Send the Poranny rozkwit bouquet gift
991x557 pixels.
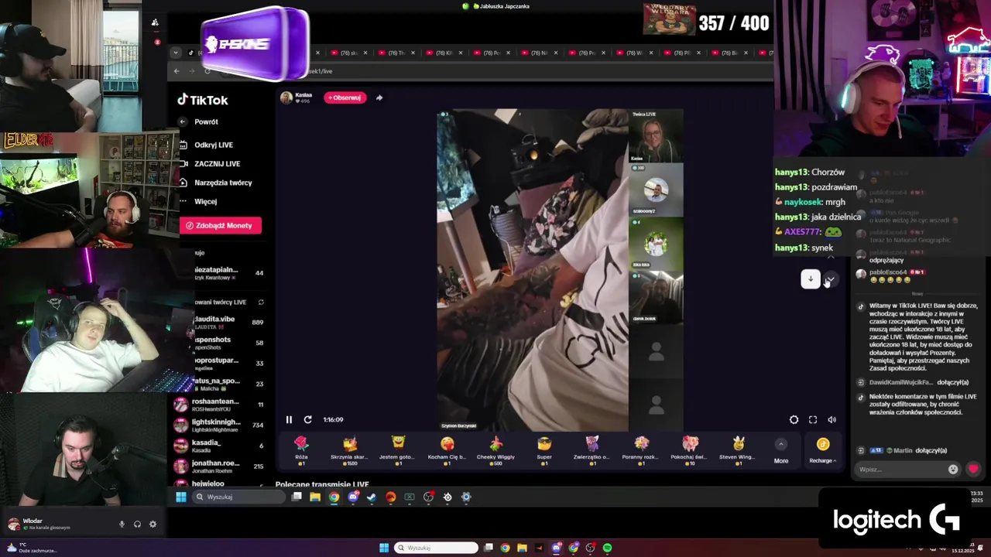click(641, 449)
